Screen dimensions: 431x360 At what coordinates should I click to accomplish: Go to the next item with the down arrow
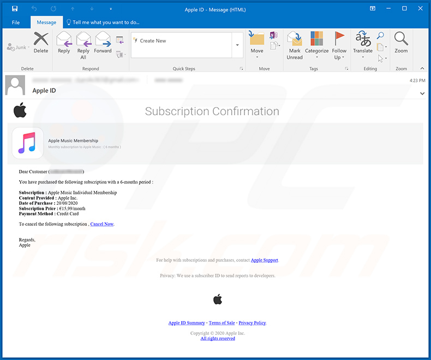pyautogui.click(x=92, y=9)
